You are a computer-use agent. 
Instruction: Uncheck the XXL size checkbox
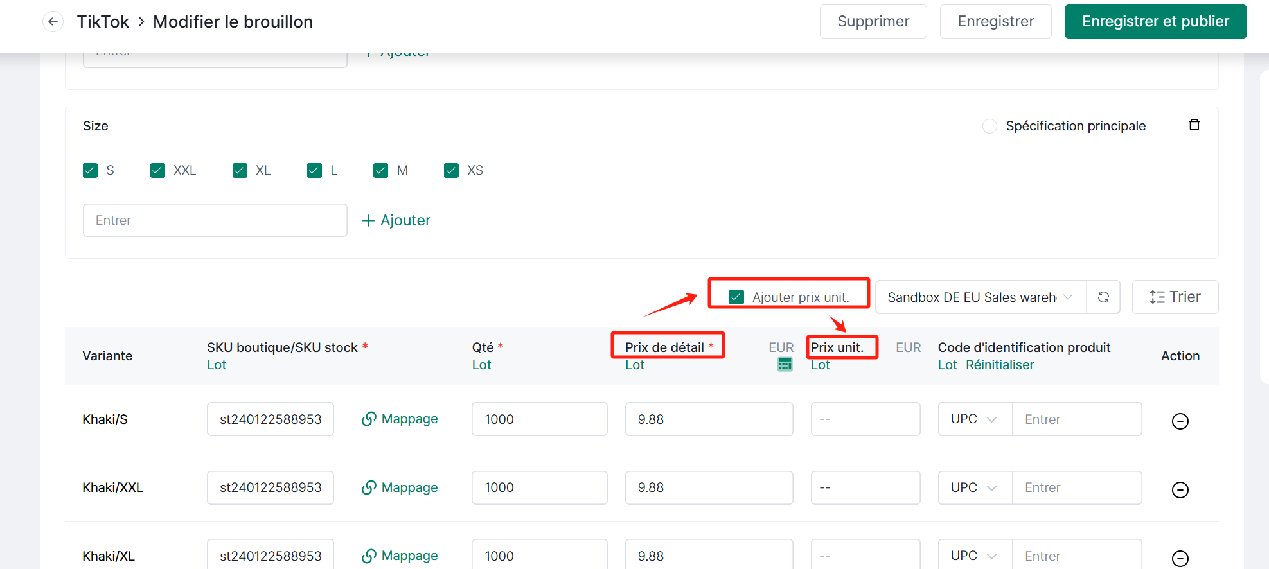(x=157, y=170)
